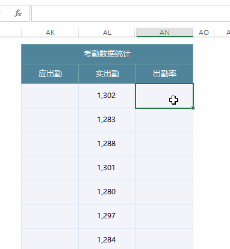Click the fx insert function icon

[x=18, y=13]
